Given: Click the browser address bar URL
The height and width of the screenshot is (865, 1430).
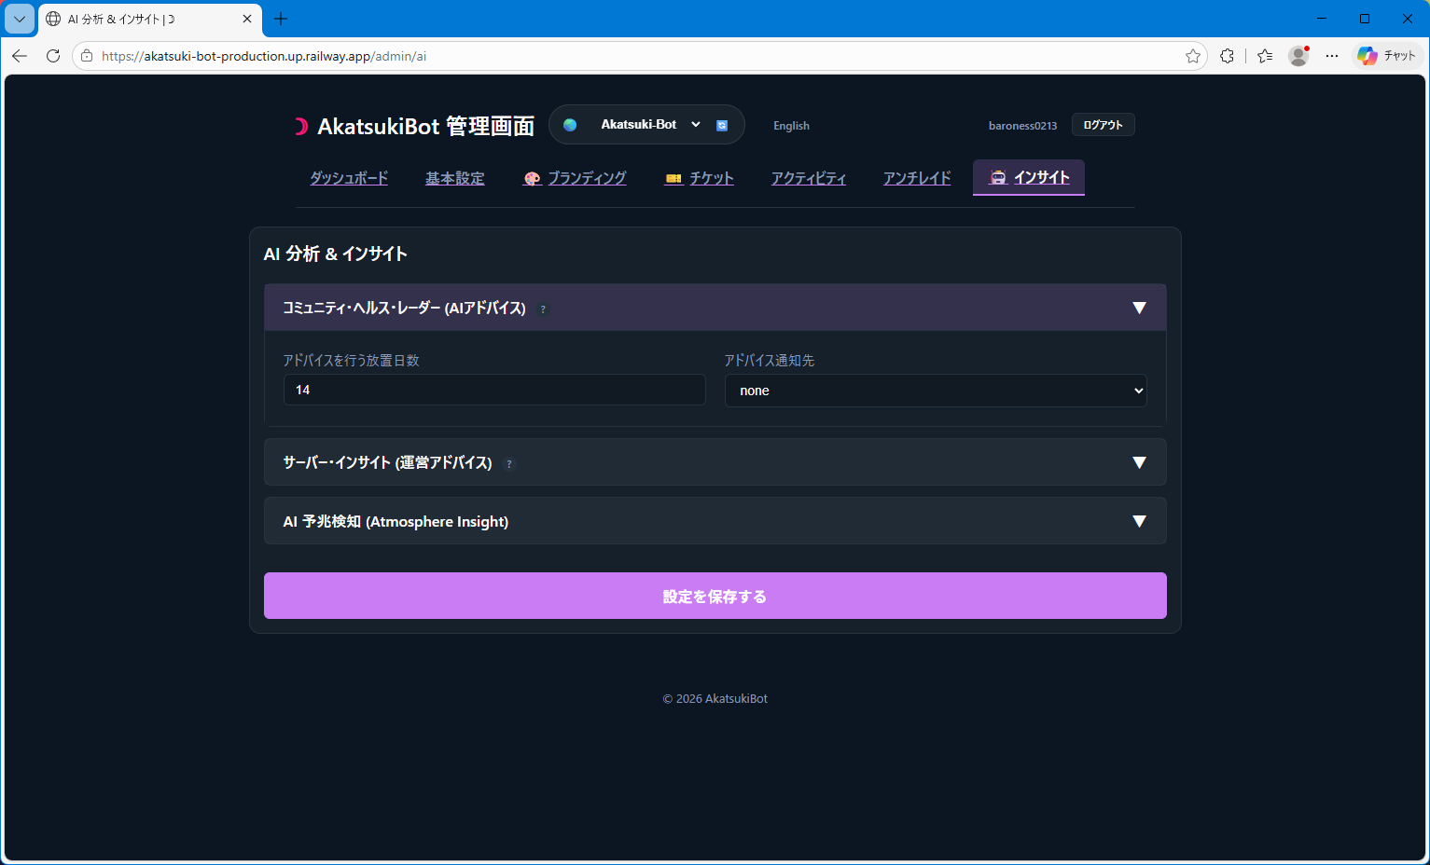Looking at the screenshot, I should pyautogui.click(x=264, y=56).
